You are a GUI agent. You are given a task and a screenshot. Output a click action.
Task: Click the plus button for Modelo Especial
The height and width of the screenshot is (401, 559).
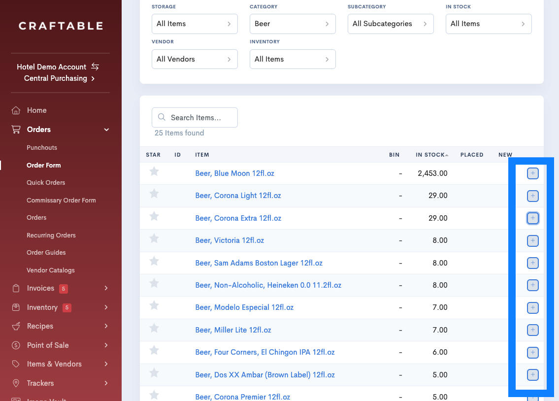click(532, 307)
